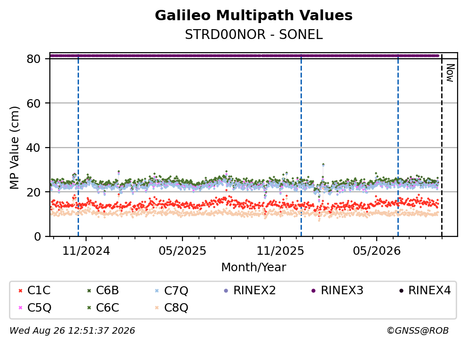Click the 'Now' dashed line label

point(450,73)
